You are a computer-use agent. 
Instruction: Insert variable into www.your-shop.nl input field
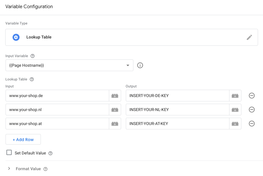click(x=115, y=110)
